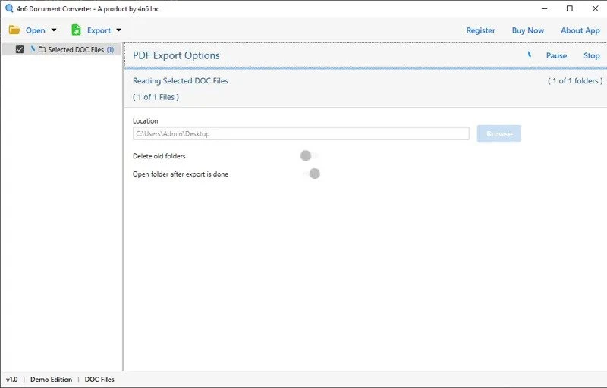Open the About App menu item
607x388 pixels.
point(580,30)
